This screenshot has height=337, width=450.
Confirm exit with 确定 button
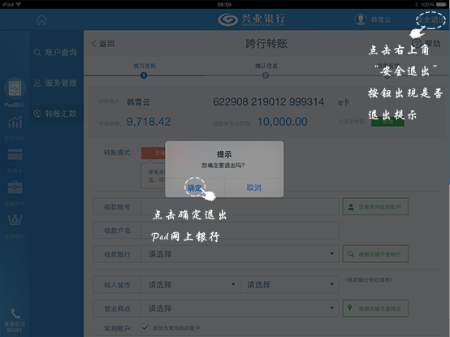coord(195,188)
